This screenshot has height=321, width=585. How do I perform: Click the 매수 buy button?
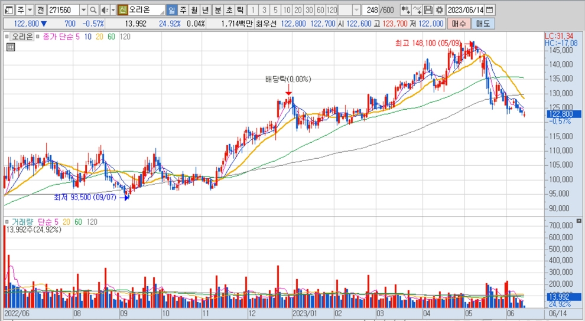(x=457, y=24)
